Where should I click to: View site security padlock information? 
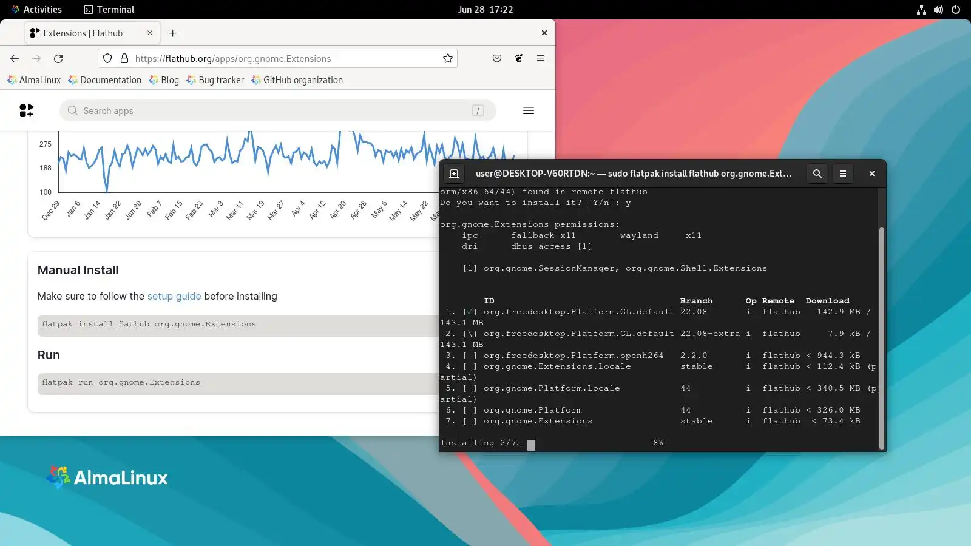[x=124, y=59]
